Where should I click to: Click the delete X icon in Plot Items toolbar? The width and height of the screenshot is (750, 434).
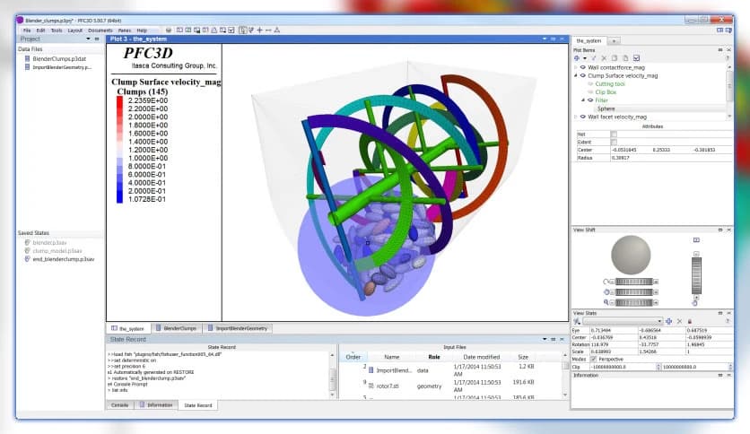604,58
